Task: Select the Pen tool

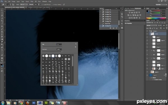Action: click(2, 47)
